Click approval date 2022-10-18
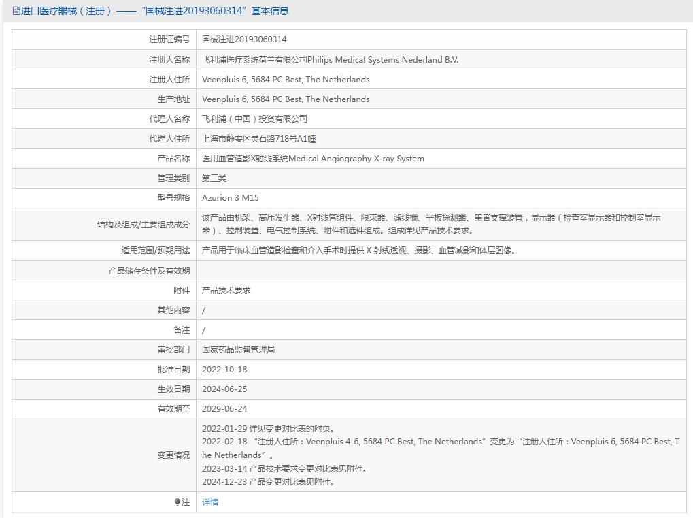The image size is (693, 518). pyautogui.click(x=224, y=370)
